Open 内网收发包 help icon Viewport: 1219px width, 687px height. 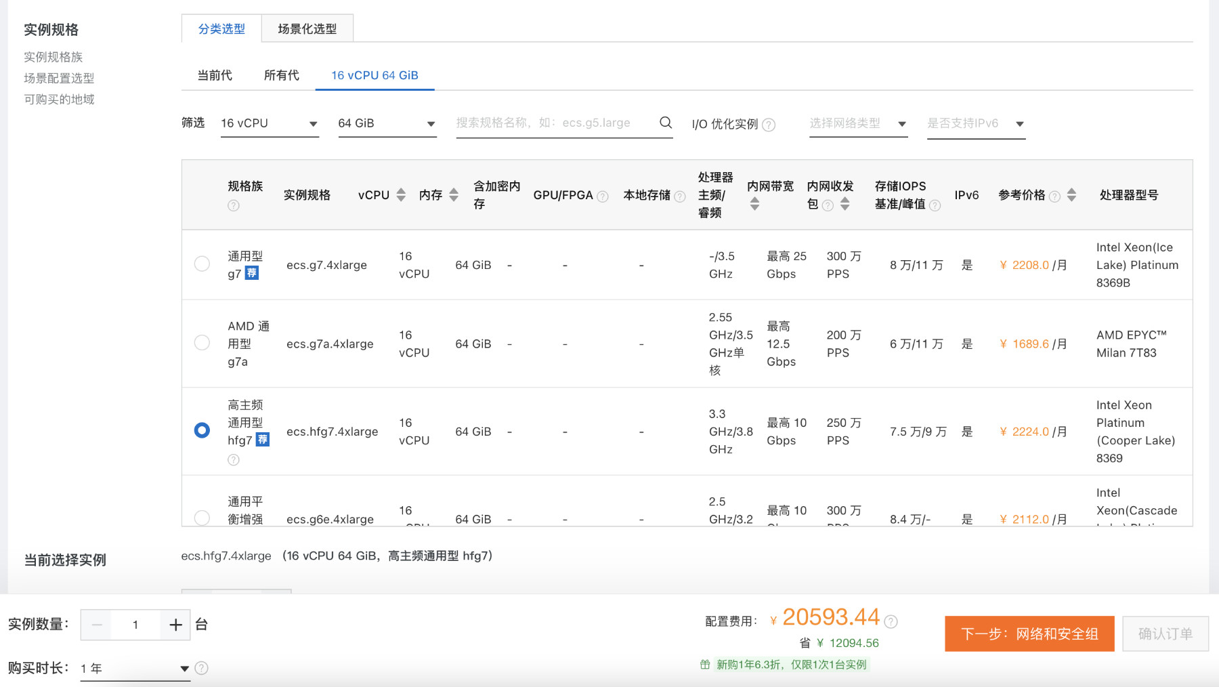(x=828, y=205)
